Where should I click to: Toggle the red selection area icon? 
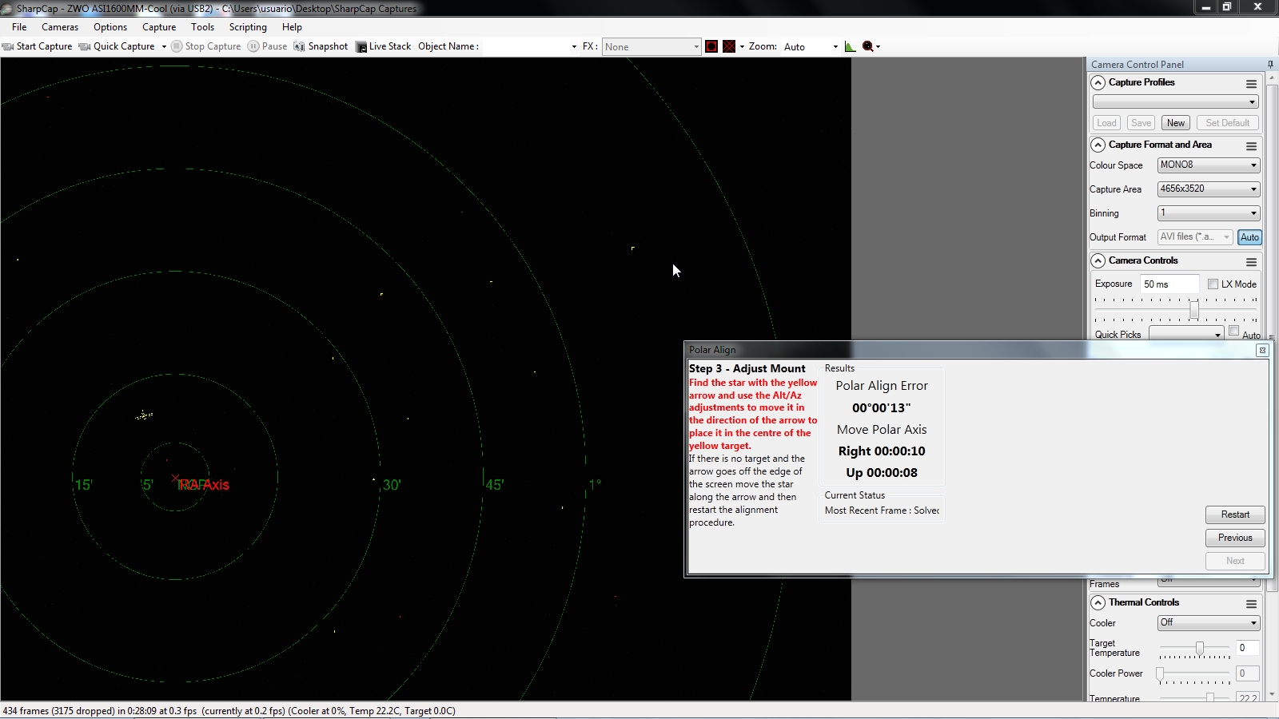coord(711,46)
